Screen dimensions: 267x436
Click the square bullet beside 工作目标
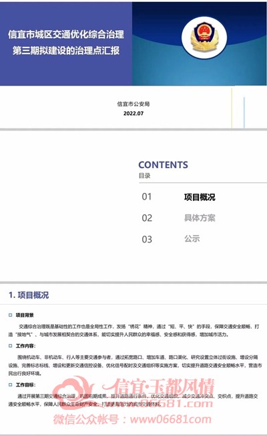[x=10, y=385]
